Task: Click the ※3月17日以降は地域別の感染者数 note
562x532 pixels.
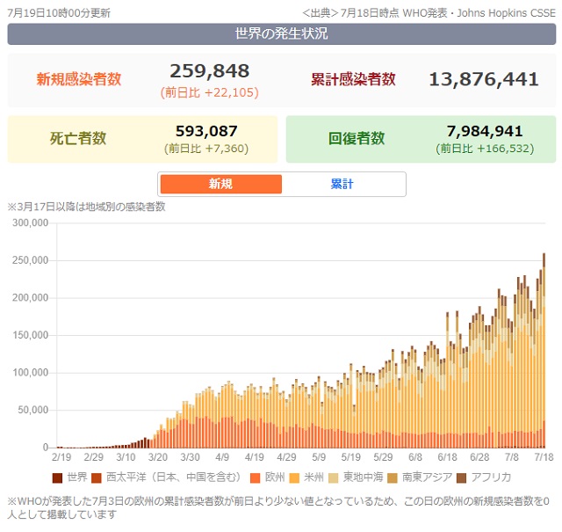Action: pos(86,207)
